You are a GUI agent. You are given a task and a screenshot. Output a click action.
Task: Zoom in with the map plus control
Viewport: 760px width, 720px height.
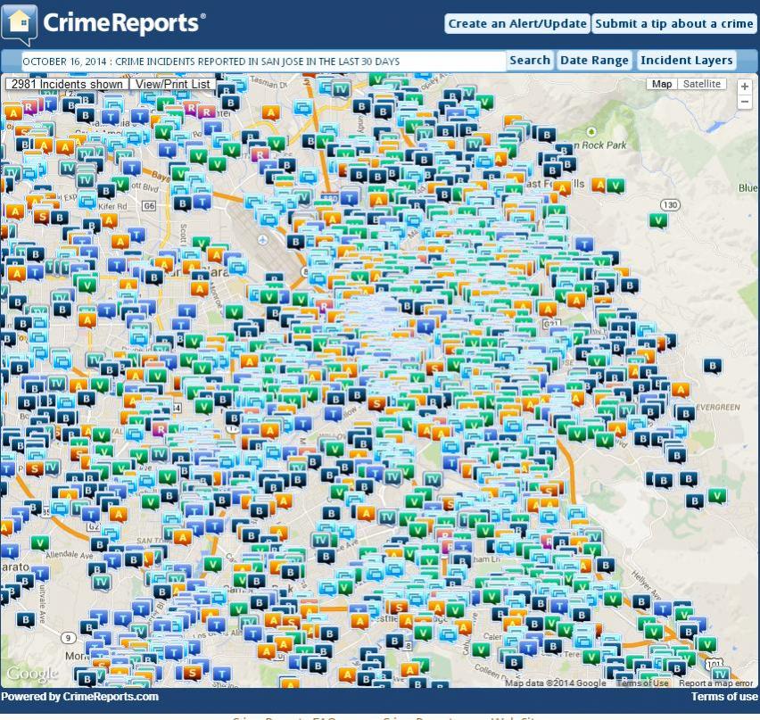[x=744, y=86]
